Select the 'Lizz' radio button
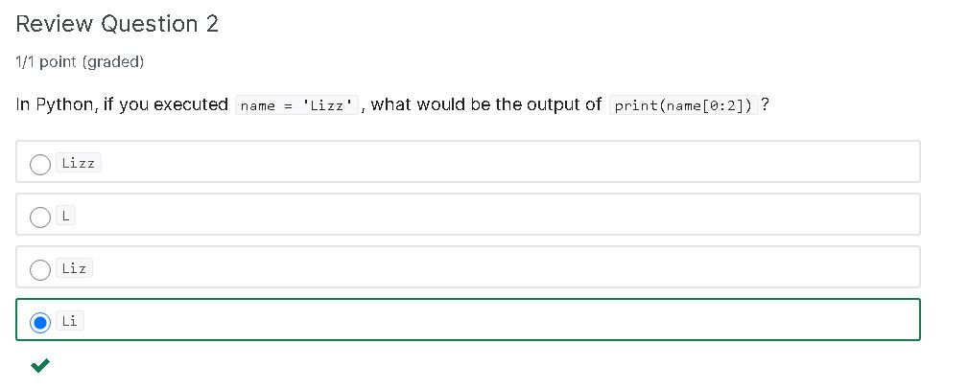Viewport: 968px width, 389px height. (40, 164)
